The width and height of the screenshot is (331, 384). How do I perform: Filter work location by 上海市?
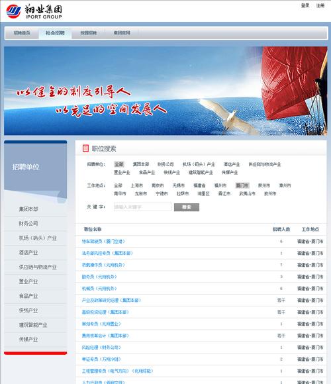(x=136, y=185)
